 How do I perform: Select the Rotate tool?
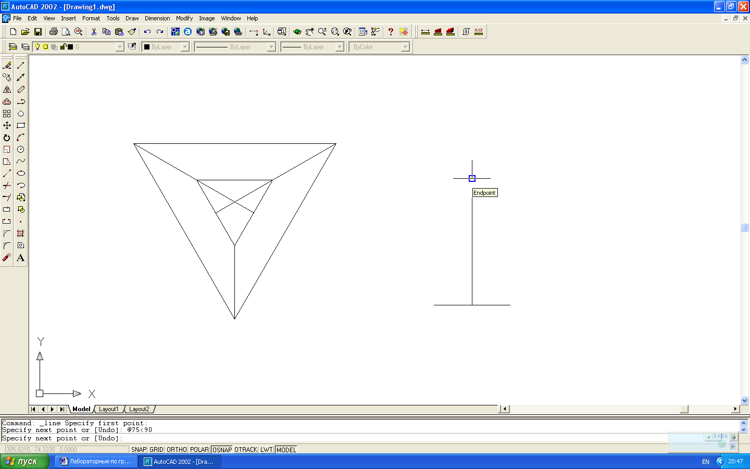pos(7,138)
